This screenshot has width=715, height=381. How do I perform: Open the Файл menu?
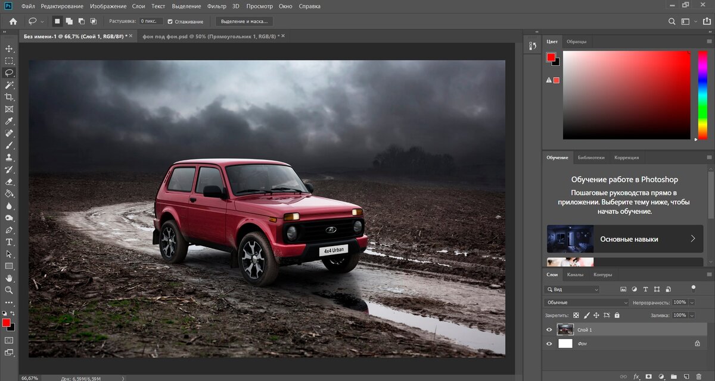[x=27, y=6]
